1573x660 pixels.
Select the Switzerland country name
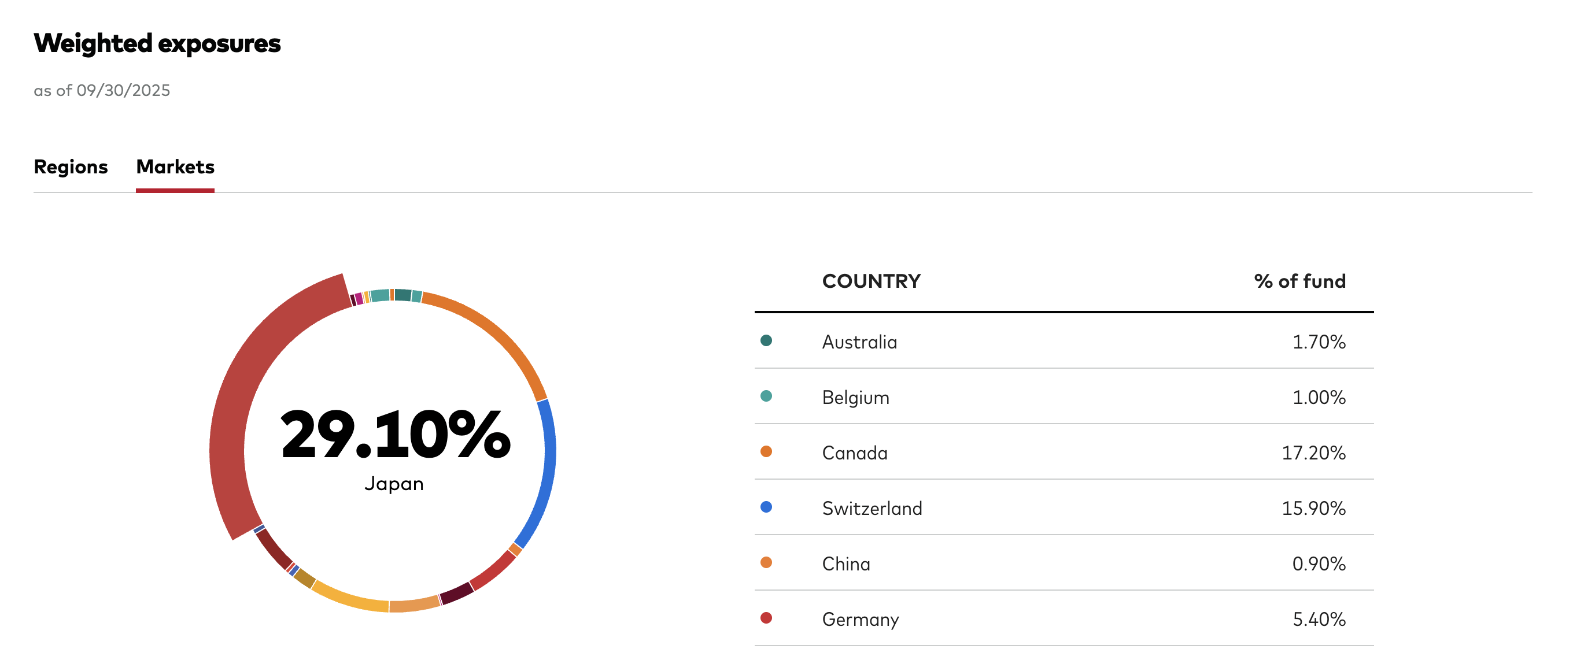[x=872, y=508]
